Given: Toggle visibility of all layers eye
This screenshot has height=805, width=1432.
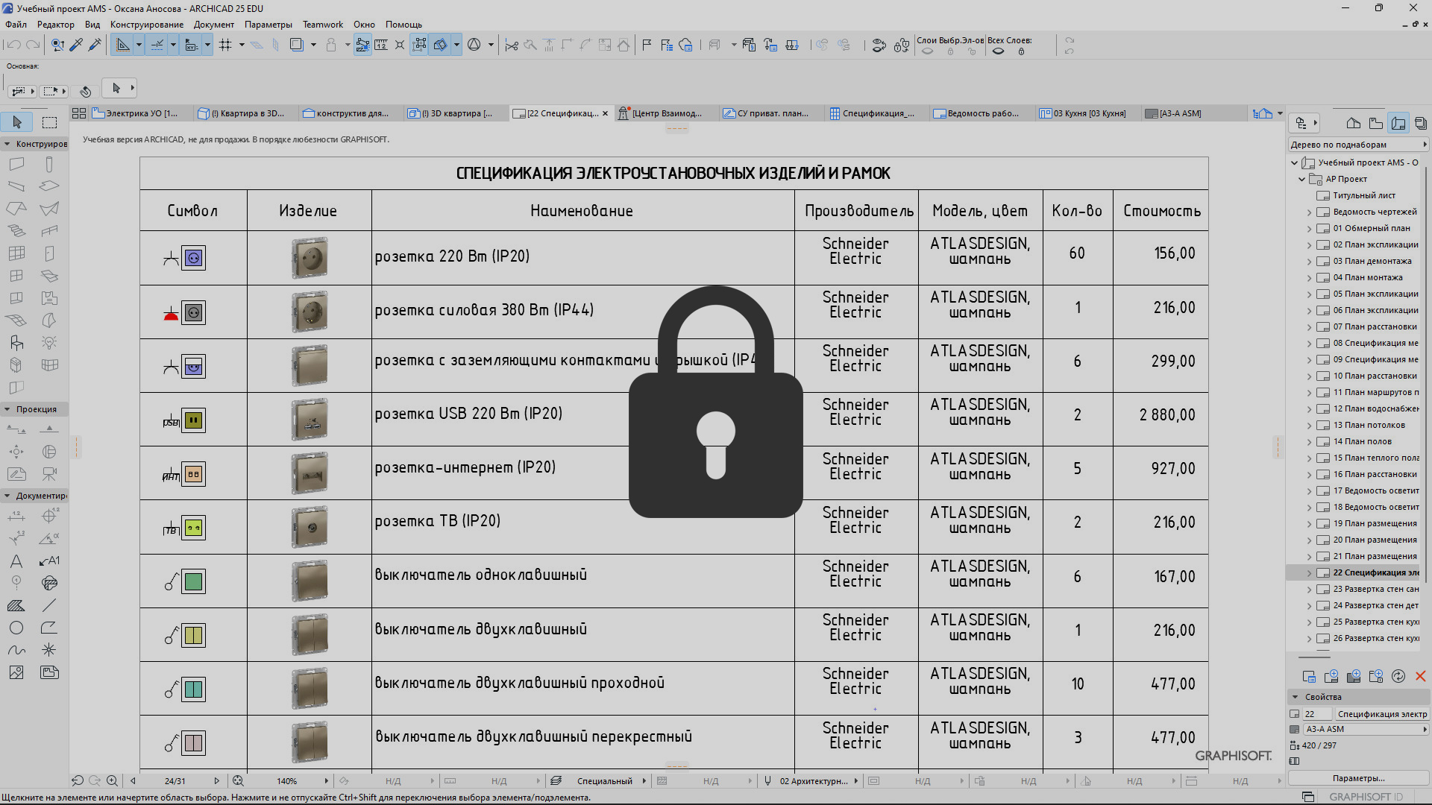Looking at the screenshot, I should click(x=998, y=51).
